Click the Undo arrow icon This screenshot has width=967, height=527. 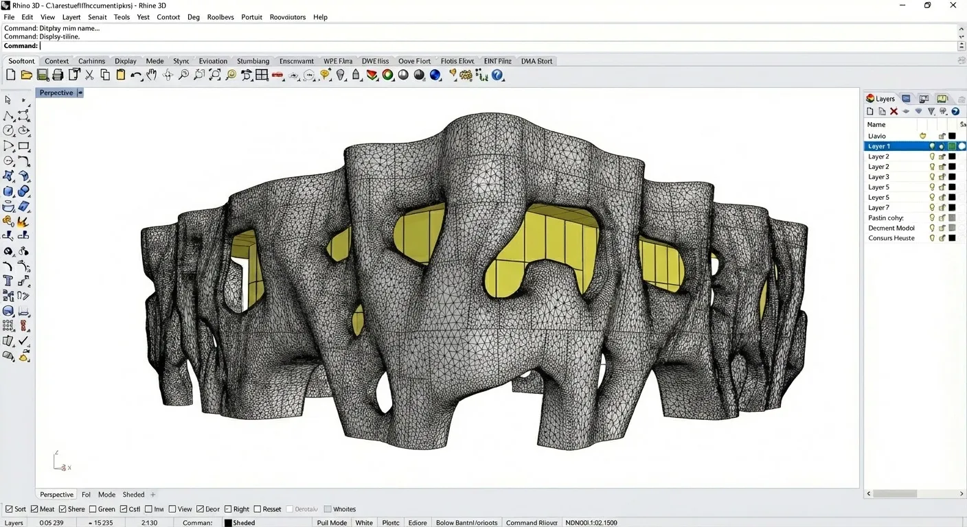click(135, 75)
